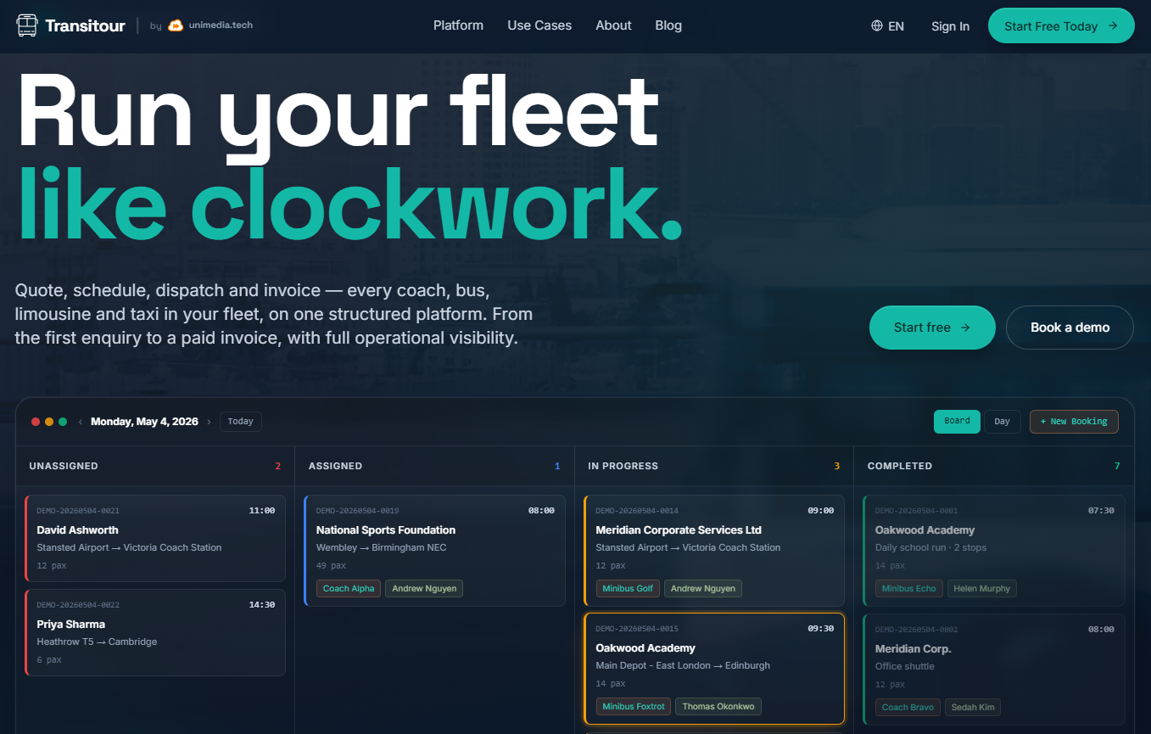The width and height of the screenshot is (1151, 734).
Task: Click the Minibus Golf vehicle tag
Action: (628, 589)
